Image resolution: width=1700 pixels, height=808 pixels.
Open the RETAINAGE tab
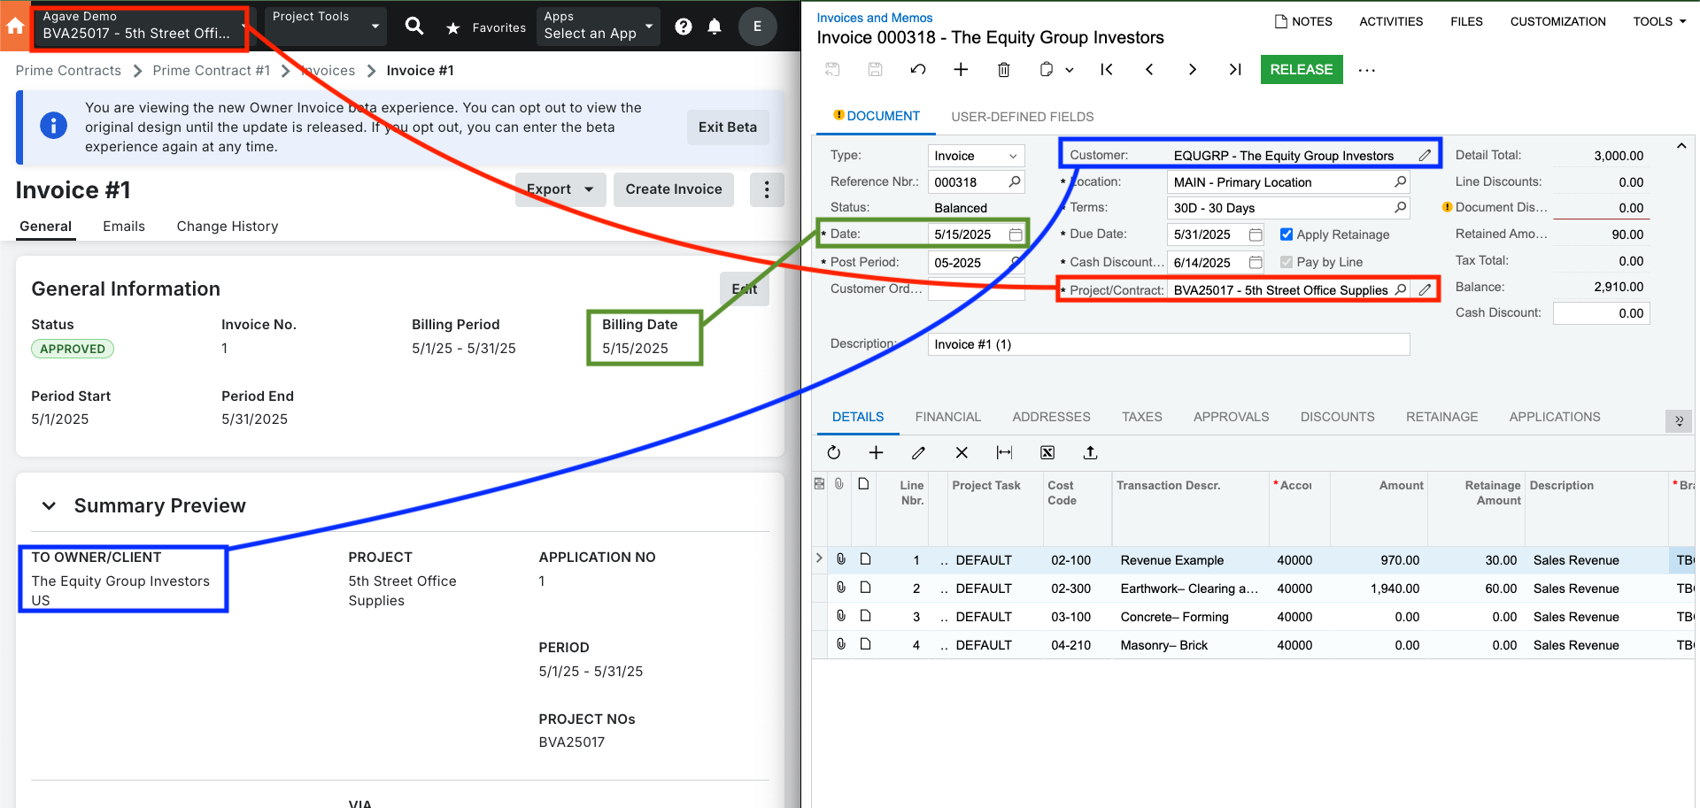point(1442,417)
